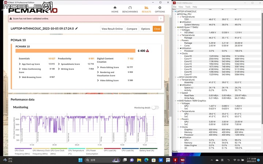263x164 pixels.
Task: Open the Chat app icon on taskbar
Action: point(132,160)
